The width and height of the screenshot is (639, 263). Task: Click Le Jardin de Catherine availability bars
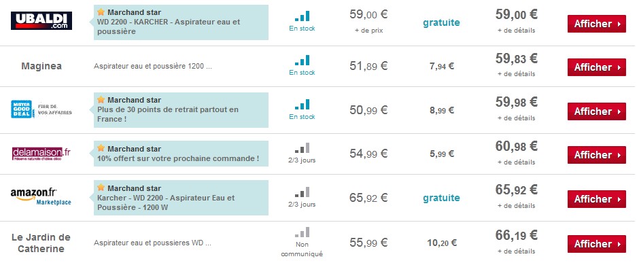point(303,232)
